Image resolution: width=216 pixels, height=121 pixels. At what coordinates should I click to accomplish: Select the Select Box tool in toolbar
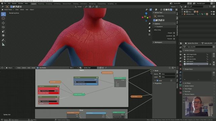pos(3,14)
